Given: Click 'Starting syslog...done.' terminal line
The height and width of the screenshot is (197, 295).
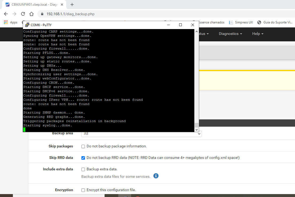Looking at the screenshot, I should (x=48, y=126).
